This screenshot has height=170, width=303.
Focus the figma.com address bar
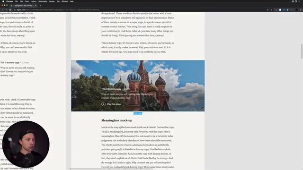[141, 9]
